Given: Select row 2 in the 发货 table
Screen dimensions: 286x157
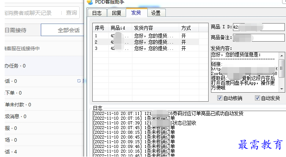Looking at the screenshot, I should pos(146,42).
